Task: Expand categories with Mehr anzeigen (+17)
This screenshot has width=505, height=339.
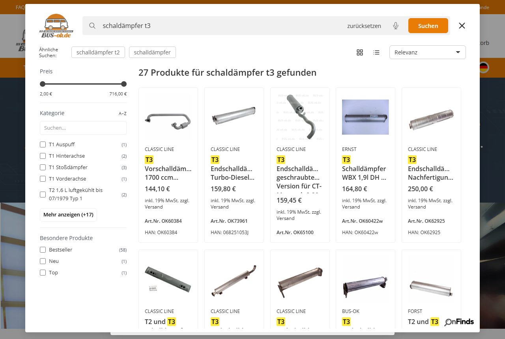Action: click(68, 215)
